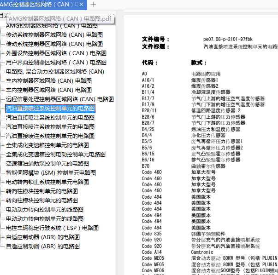The width and height of the screenshot is (278, 275).
Task: Click code B28/11
Action: 149,110
